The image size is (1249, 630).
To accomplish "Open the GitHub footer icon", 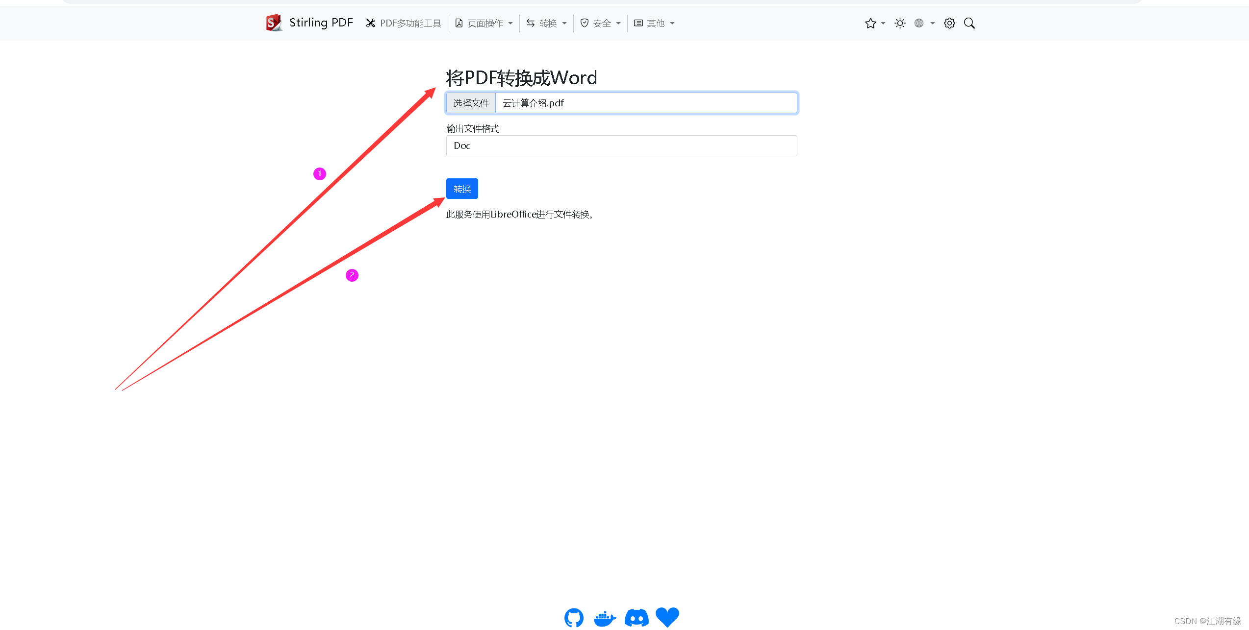I will tap(574, 617).
